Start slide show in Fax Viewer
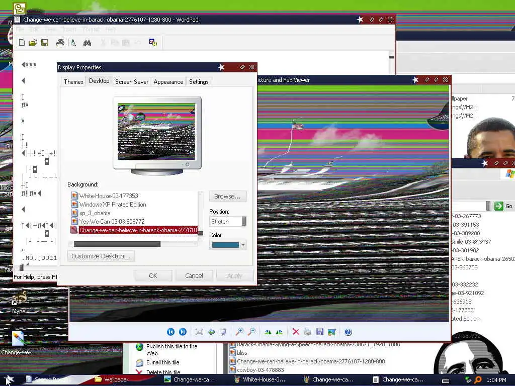Viewport: 515px width, 386px height. pos(223,332)
